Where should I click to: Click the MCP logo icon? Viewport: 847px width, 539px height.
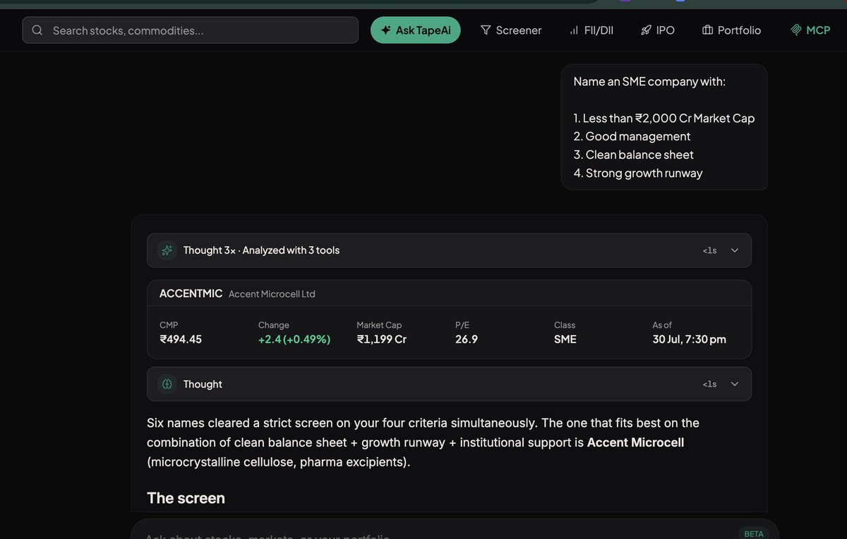point(796,30)
